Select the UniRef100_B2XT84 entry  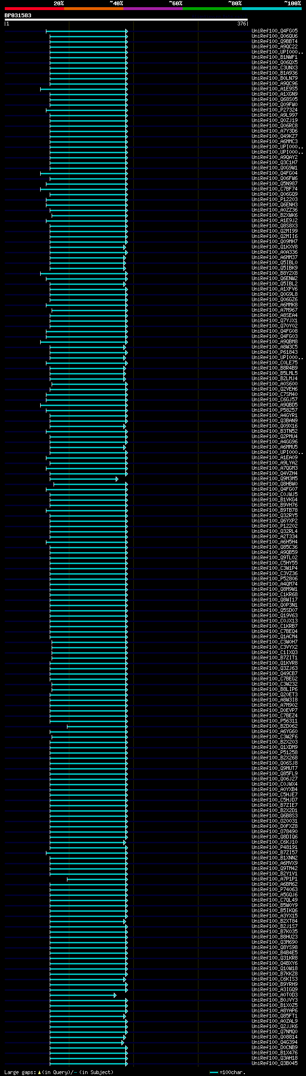[274, 921]
